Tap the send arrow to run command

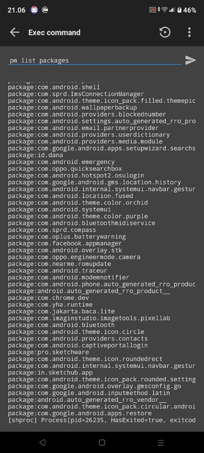tap(191, 60)
